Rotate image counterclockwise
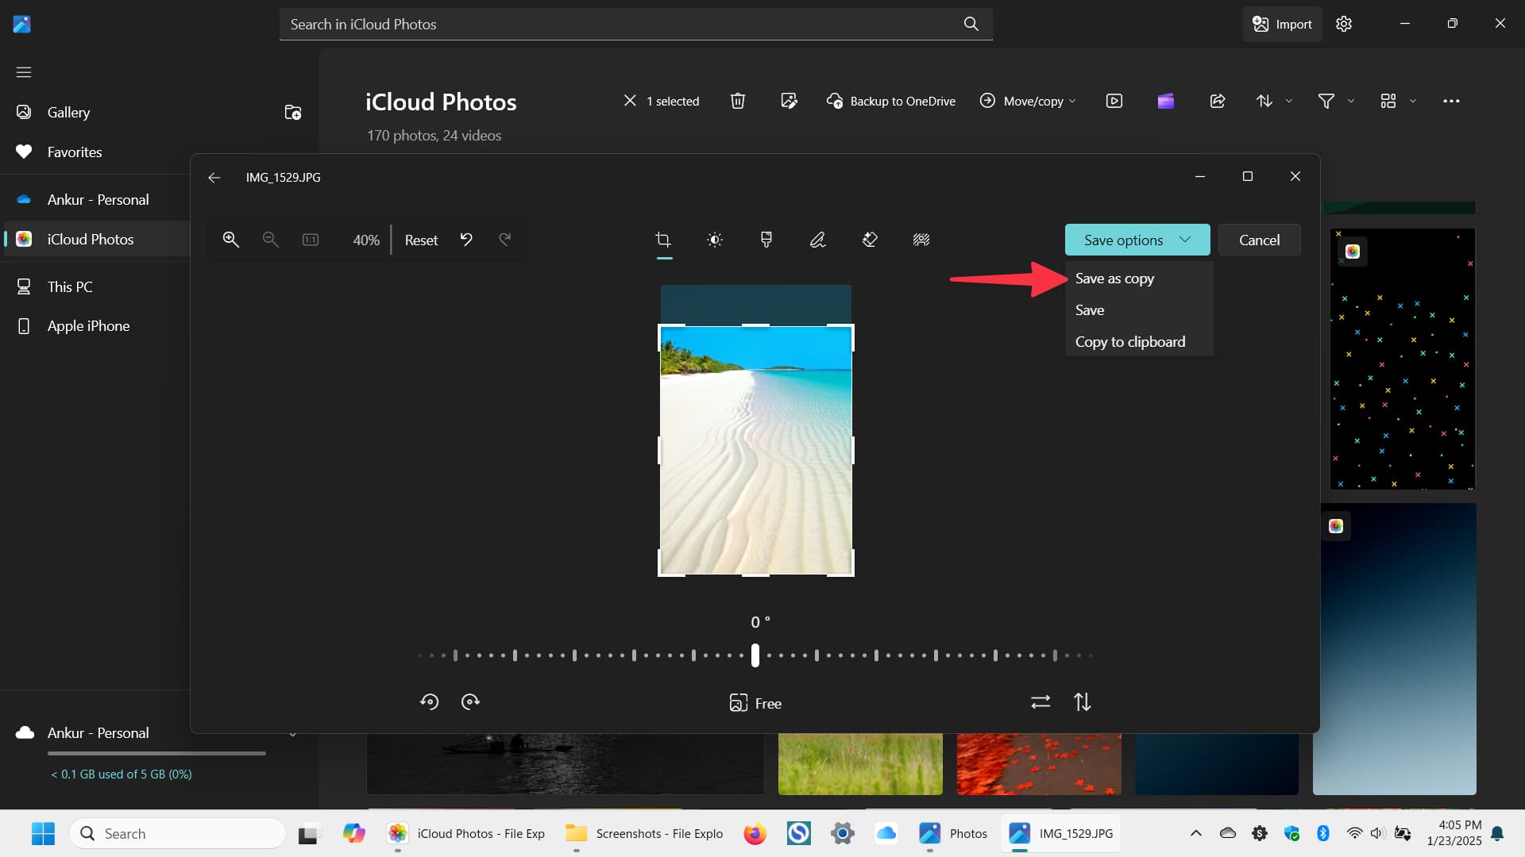The height and width of the screenshot is (857, 1525). click(x=429, y=702)
